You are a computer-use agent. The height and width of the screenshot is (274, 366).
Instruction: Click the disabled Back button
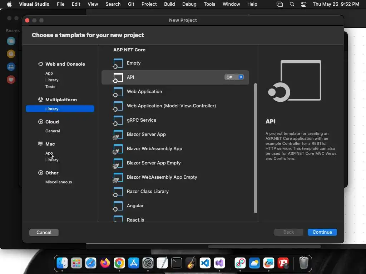[x=288, y=232]
